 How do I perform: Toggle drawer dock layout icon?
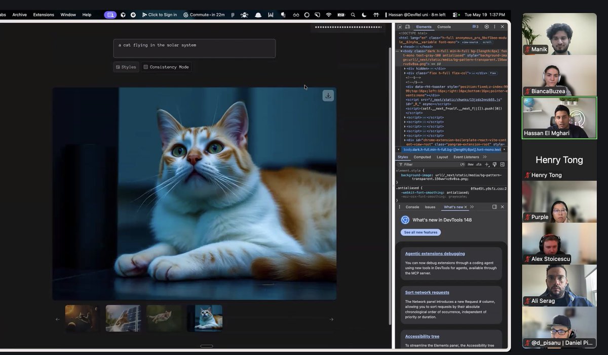click(x=495, y=207)
